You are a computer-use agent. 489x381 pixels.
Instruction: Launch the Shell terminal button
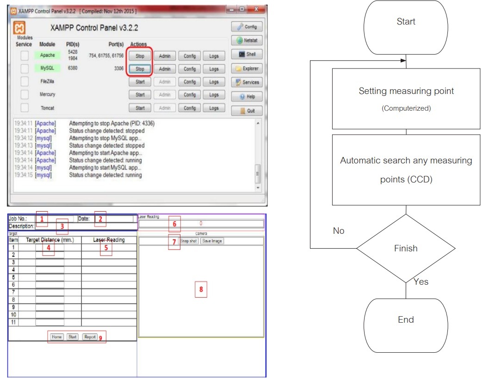point(247,54)
